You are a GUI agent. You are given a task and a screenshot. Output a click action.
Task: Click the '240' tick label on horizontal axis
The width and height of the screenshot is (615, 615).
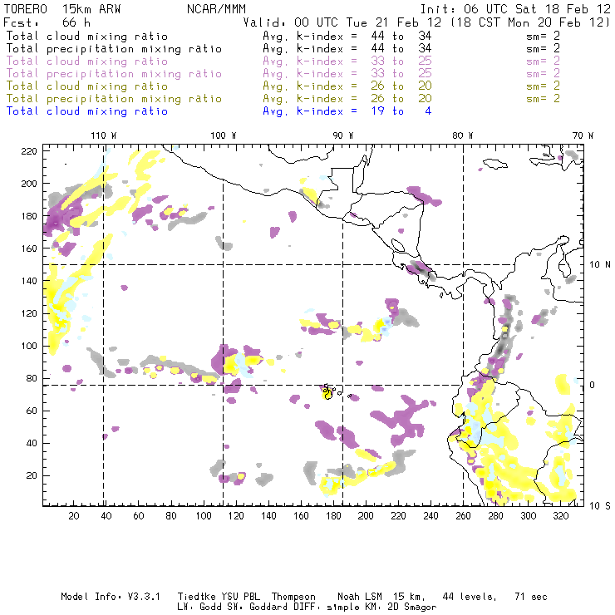(x=430, y=516)
